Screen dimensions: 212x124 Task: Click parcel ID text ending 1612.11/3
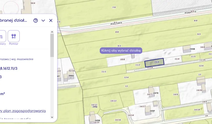[9, 68]
